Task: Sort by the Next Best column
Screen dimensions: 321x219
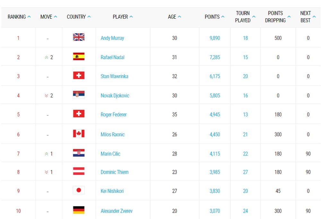Action: click(x=308, y=17)
